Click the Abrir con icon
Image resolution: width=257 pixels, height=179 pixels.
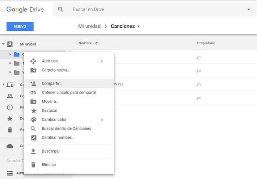click(33, 61)
